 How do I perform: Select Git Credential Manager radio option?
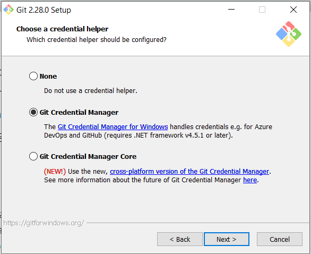coord(33,112)
